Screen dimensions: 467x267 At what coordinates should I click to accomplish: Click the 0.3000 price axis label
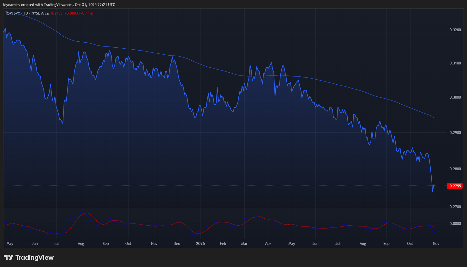click(x=455, y=97)
